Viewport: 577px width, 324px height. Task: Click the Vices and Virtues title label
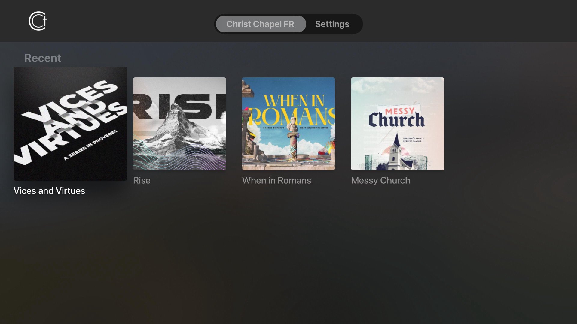[49, 191]
